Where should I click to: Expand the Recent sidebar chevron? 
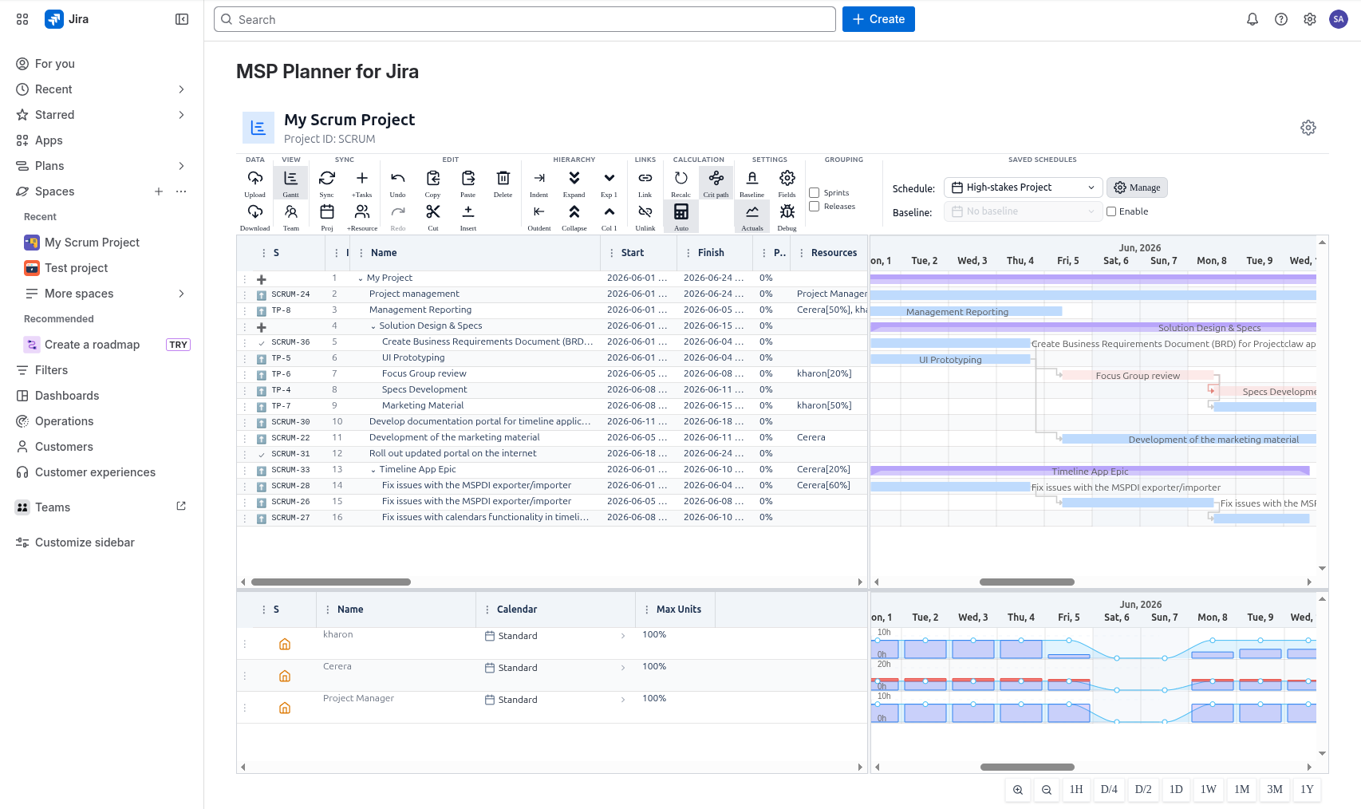pos(181,89)
